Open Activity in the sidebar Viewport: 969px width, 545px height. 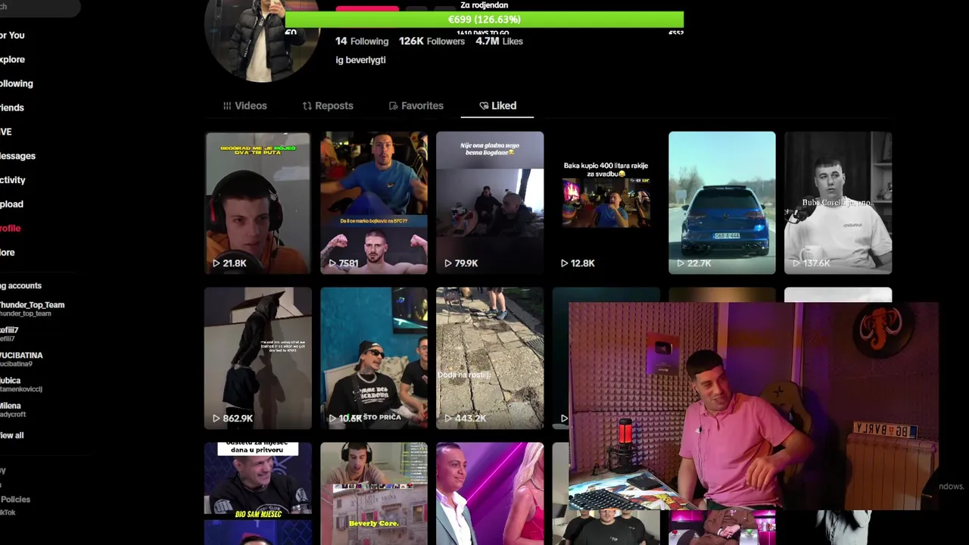pyautogui.click(x=13, y=180)
